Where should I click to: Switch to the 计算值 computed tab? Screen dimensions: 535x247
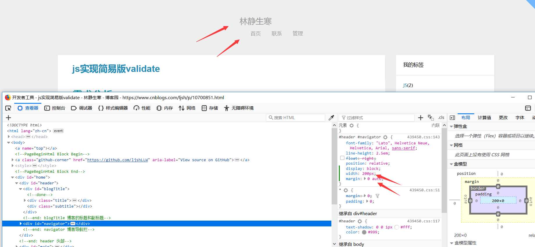(x=484, y=118)
